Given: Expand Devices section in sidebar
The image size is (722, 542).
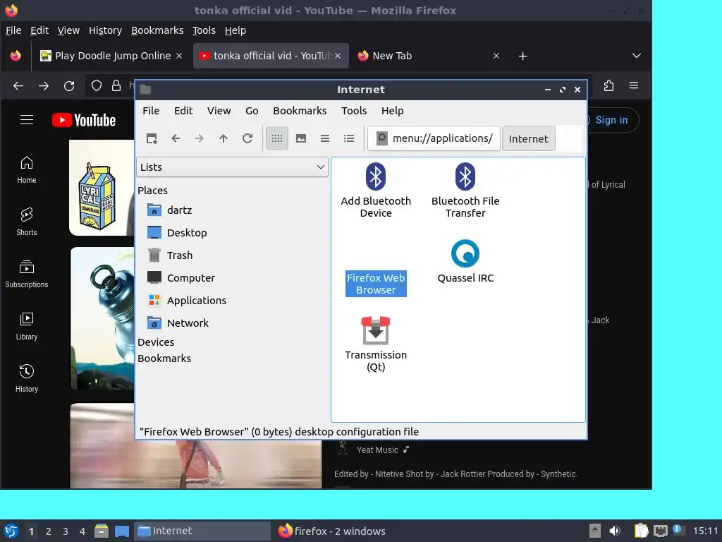Looking at the screenshot, I should 156,342.
